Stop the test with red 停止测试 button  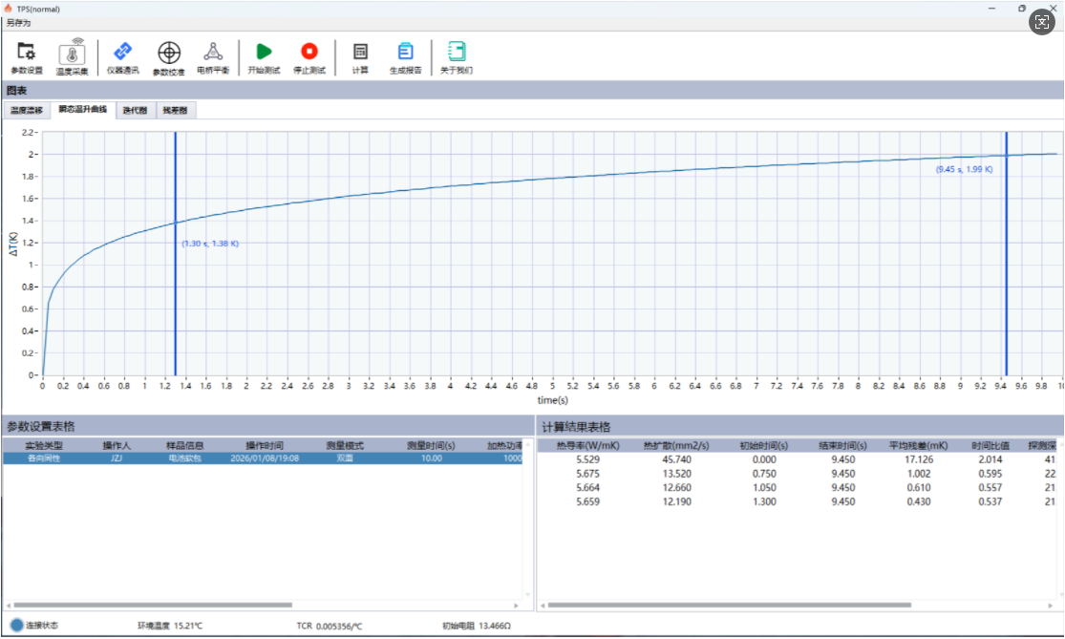point(309,53)
